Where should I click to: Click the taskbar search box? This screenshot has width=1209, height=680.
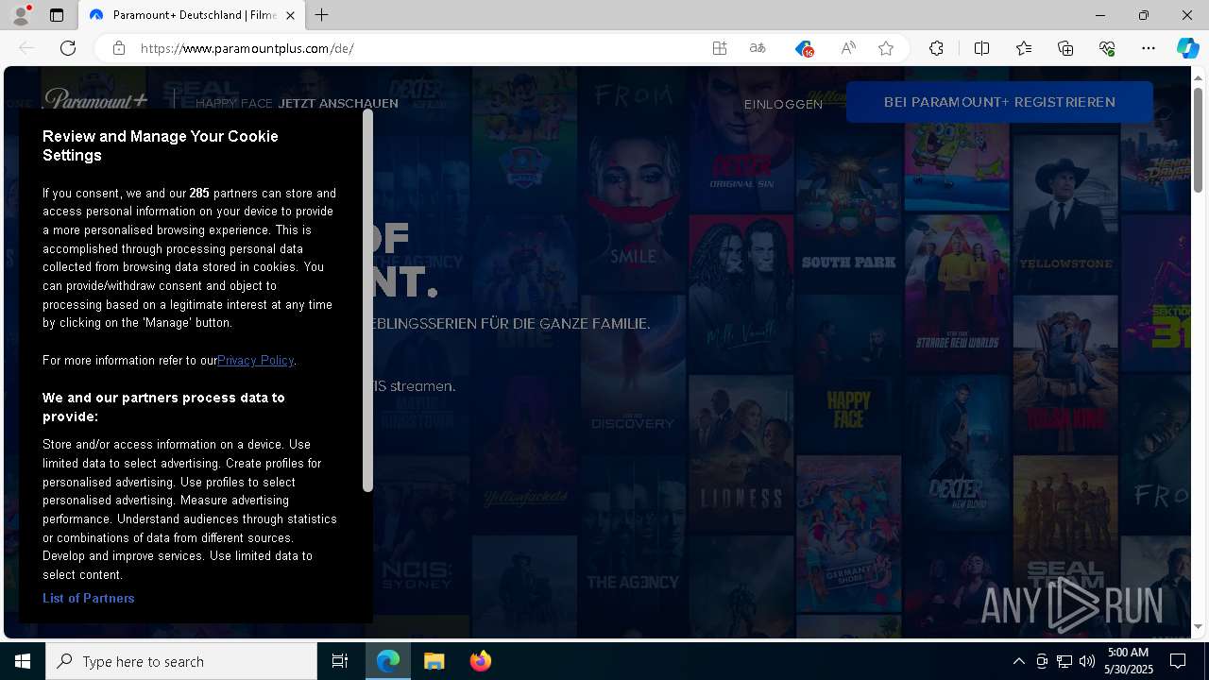[181, 661]
